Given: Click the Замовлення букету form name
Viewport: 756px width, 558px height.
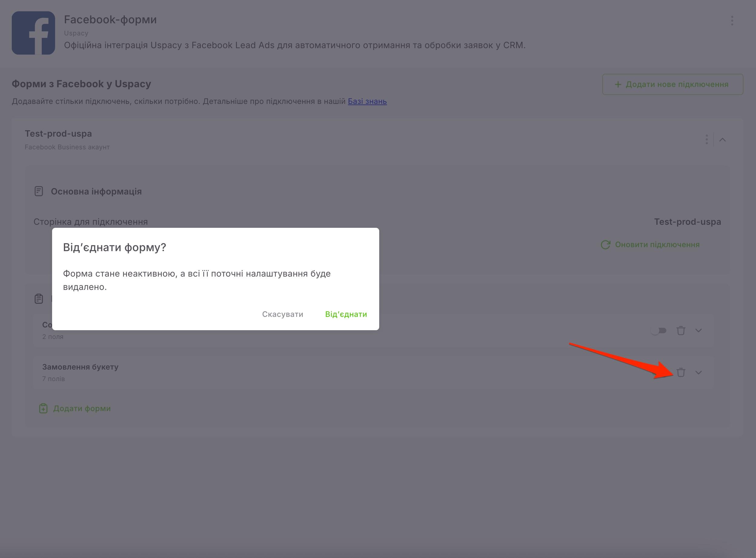Looking at the screenshot, I should coord(80,367).
